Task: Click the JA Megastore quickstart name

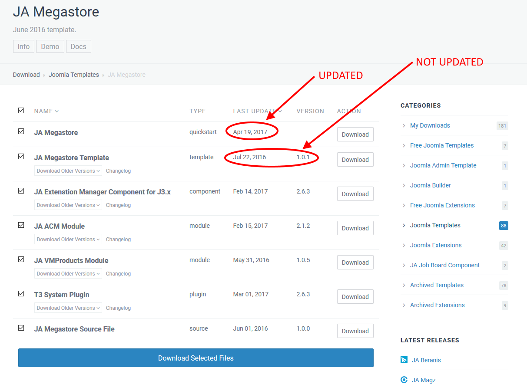Action: [x=56, y=132]
